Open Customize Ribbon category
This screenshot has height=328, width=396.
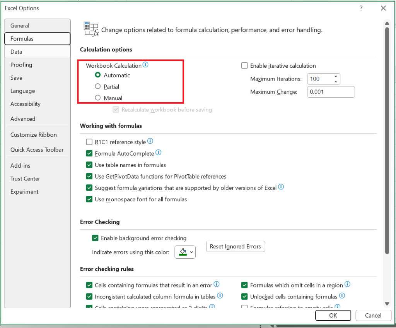tap(38, 135)
